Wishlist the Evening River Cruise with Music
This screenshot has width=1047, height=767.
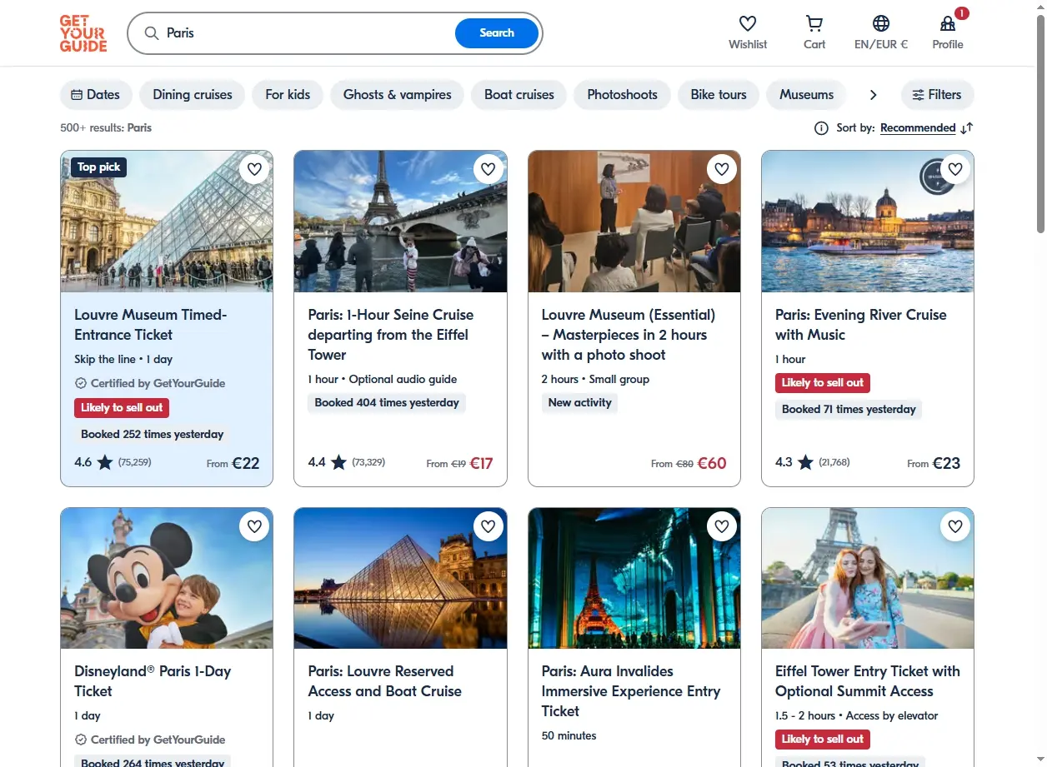(x=955, y=169)
